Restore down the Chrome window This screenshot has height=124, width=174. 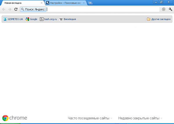point(161,2)
